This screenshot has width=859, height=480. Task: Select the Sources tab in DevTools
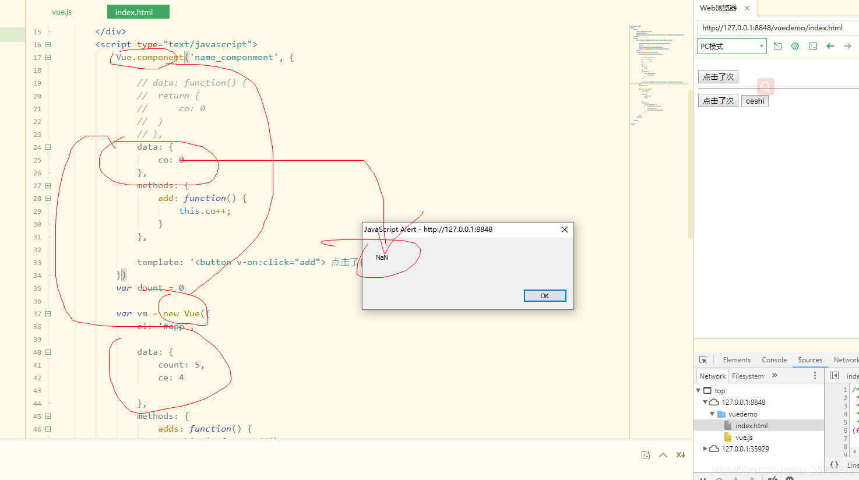pos(810,360)
